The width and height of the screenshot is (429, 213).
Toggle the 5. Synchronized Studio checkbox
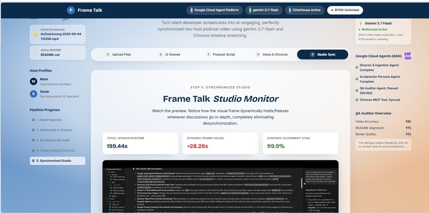[33, 161]
